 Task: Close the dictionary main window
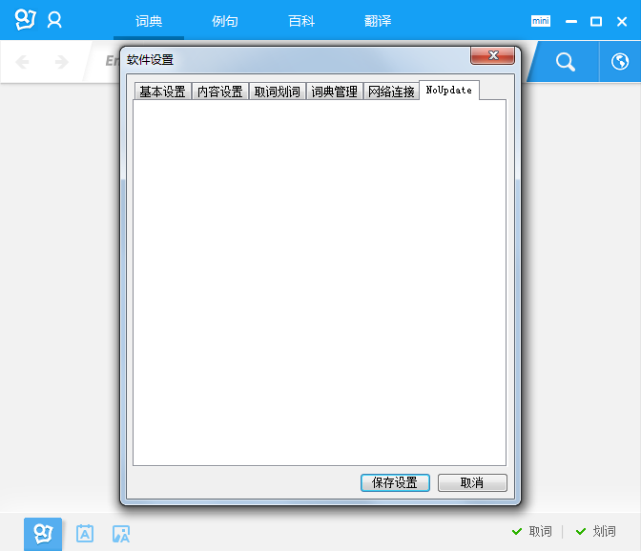(622, 21)
